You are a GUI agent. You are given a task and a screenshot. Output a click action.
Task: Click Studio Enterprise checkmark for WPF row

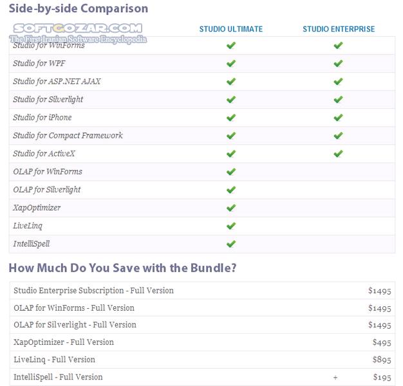(x=338, y=64)
